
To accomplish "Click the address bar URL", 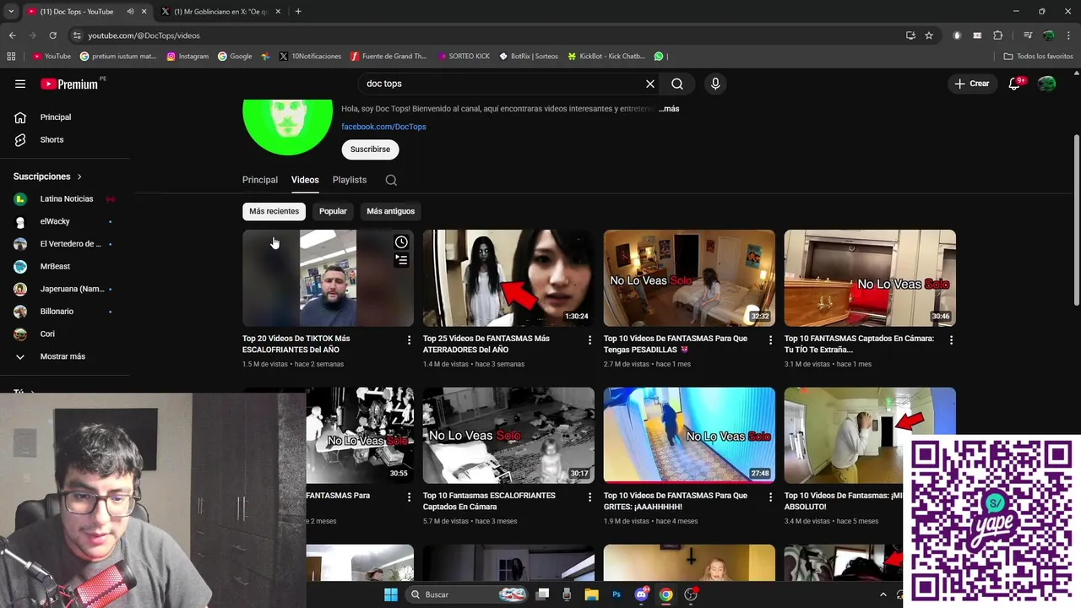I will pyautogui.click(x=144, y=35).
